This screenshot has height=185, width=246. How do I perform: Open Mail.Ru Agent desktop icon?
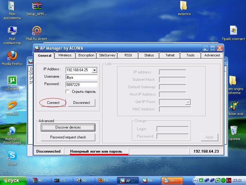pos(37,31)
